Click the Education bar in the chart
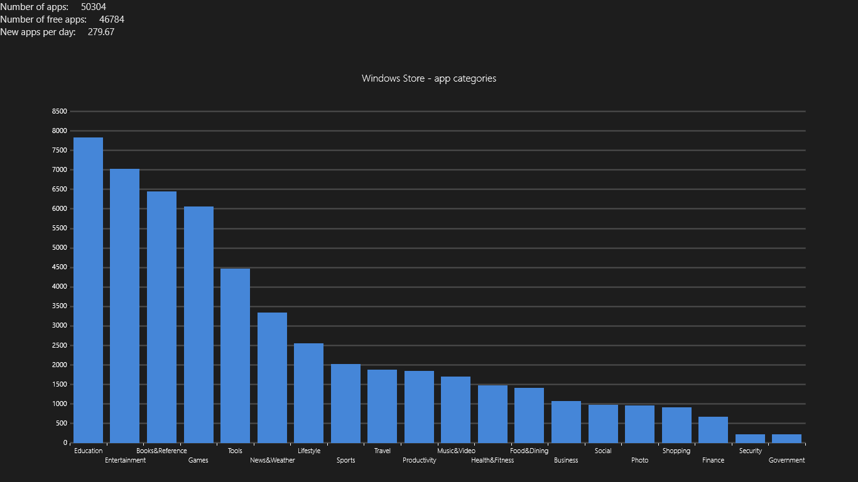 click(88, 290)
